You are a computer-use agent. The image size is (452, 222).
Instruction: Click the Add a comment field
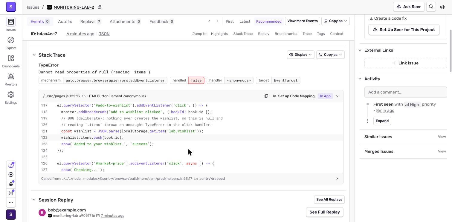click(x=406, y=92)
